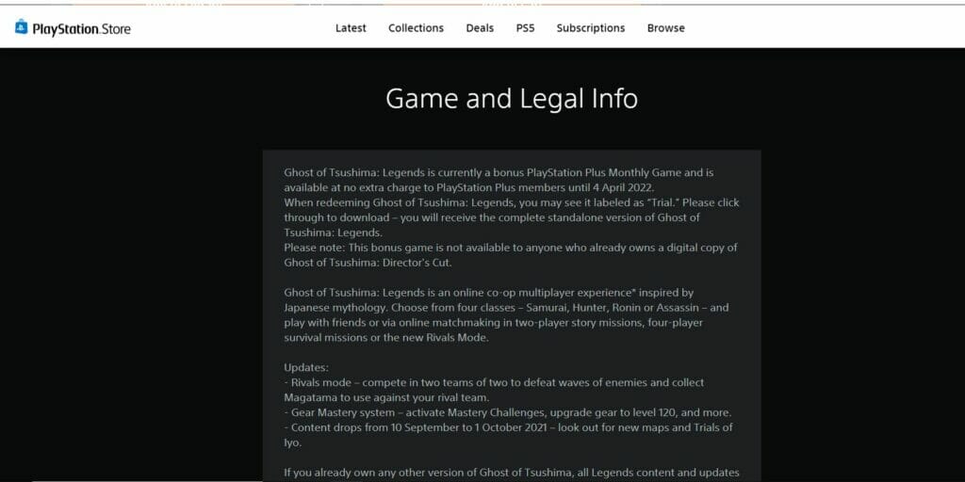Open the Latest tab

click(x=351, y=28)
